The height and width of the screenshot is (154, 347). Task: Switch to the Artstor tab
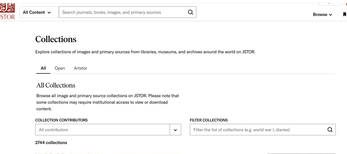80,68
